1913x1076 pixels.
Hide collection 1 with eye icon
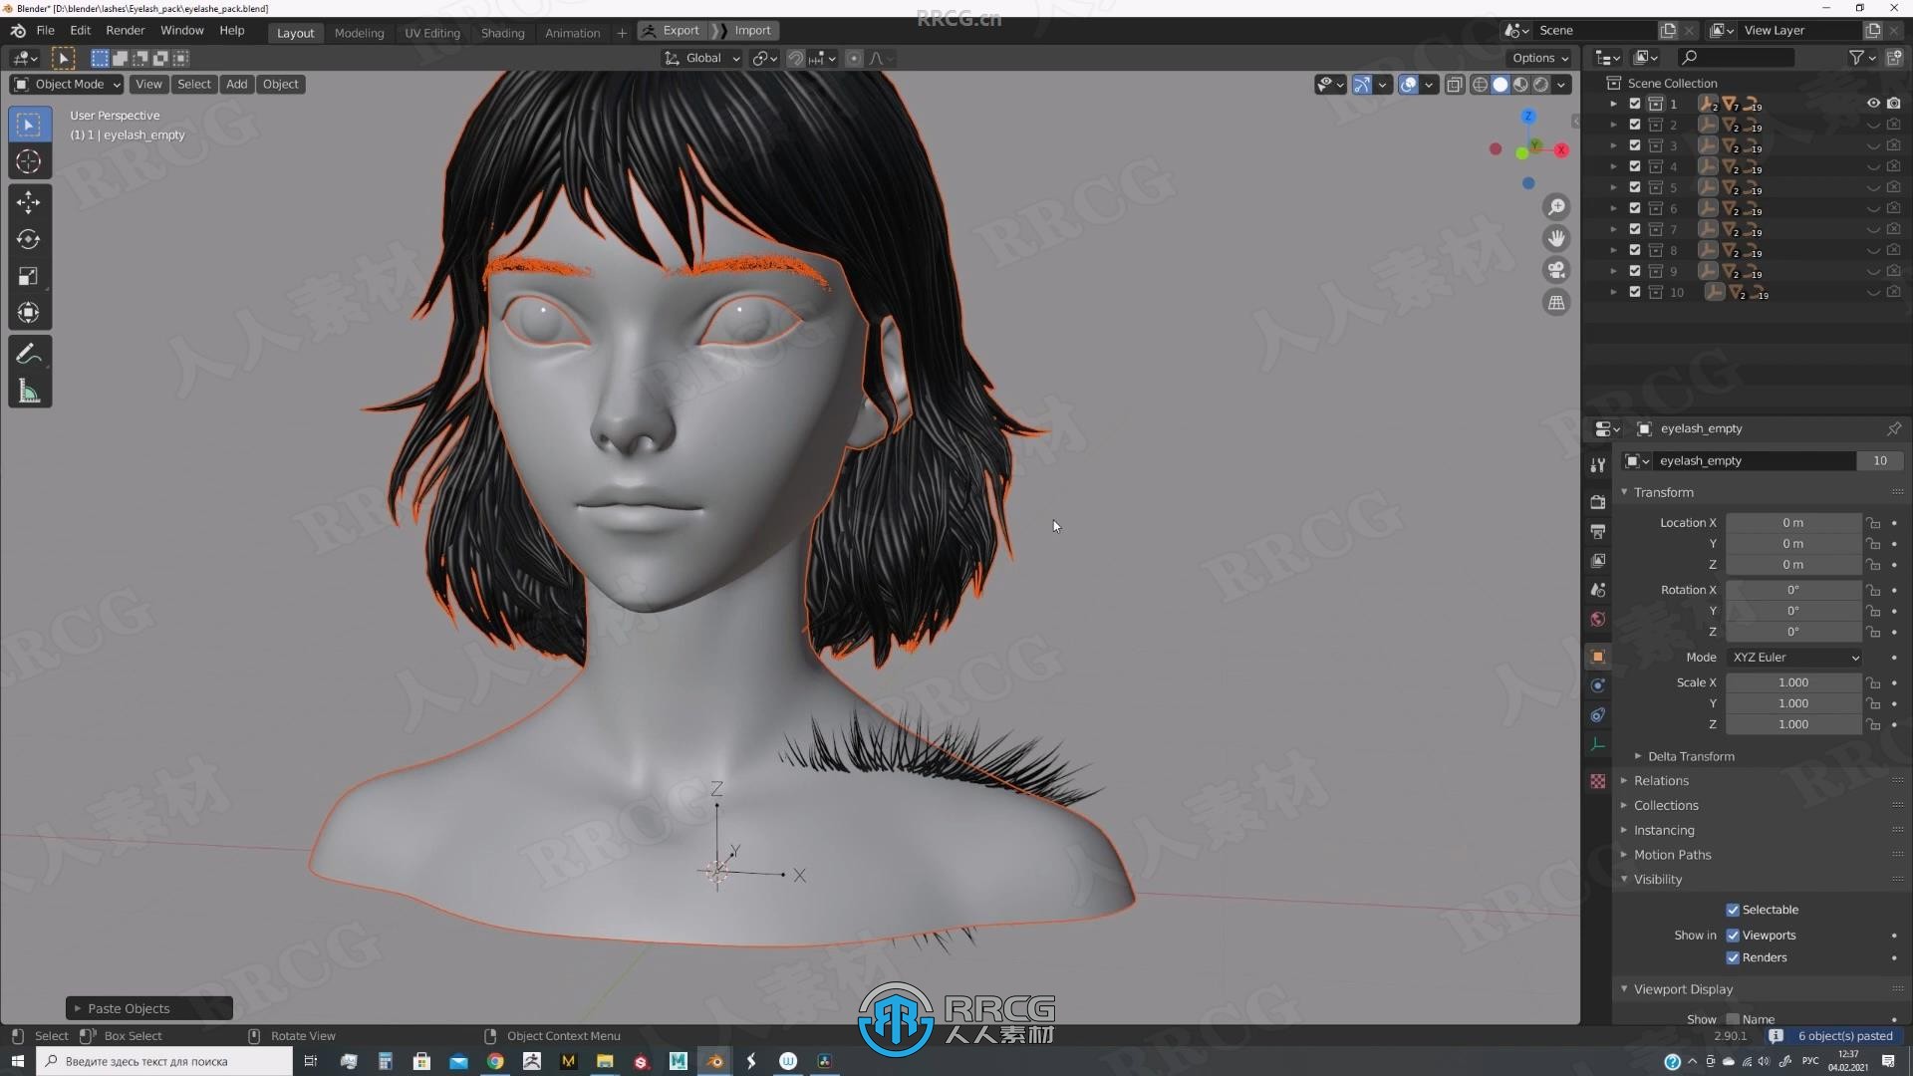[1873, 104]
